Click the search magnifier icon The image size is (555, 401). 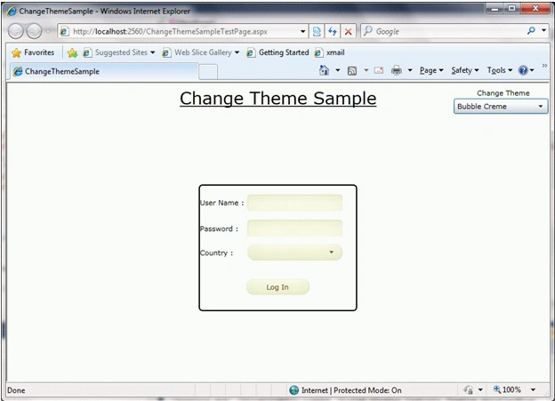(531, 31)
